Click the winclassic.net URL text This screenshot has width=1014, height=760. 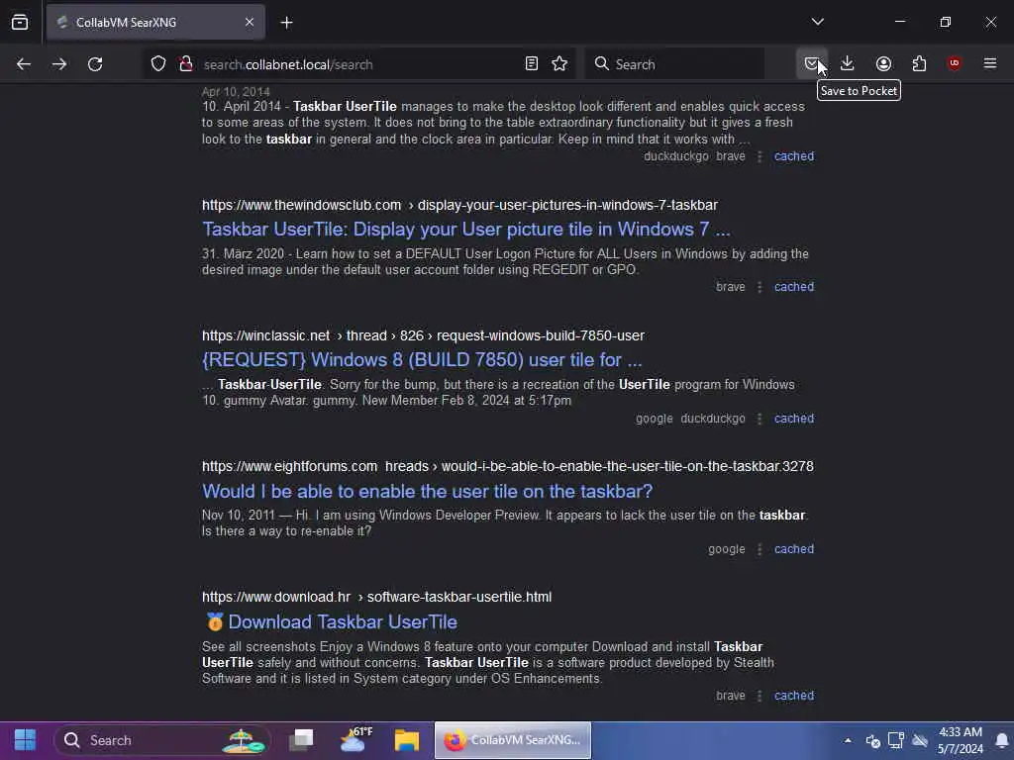[x=423, y=336]
